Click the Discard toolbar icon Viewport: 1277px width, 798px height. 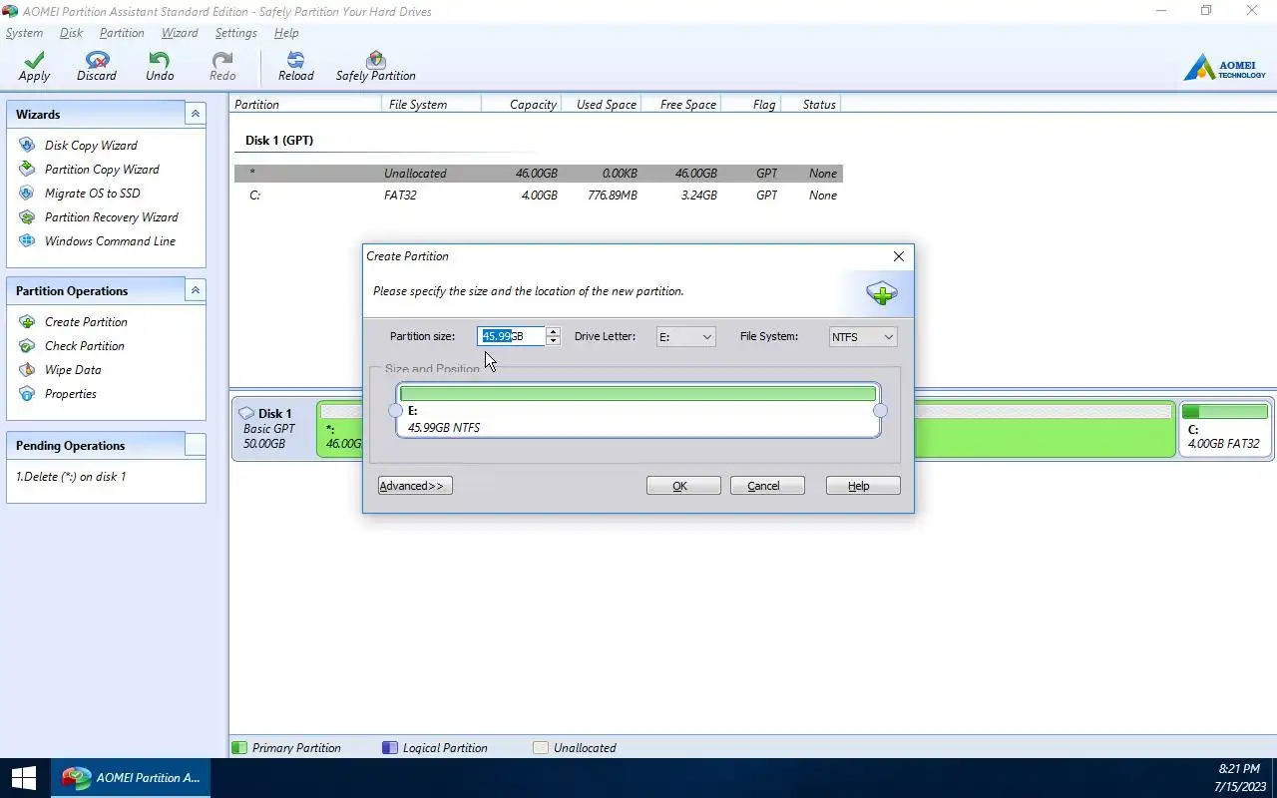point(97,60)
